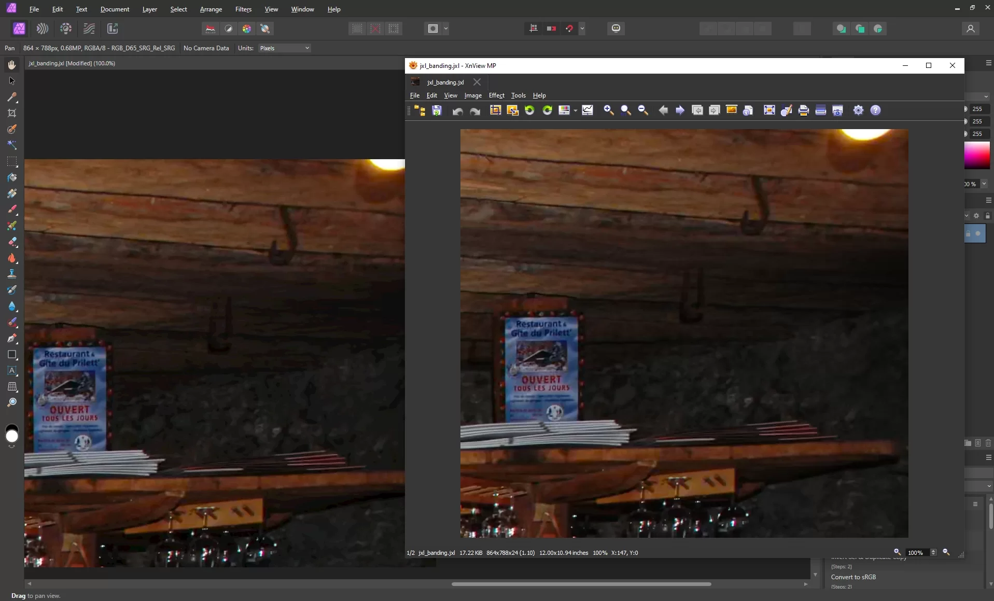The height and width of the screenshot is (601, 994).
Task: Switch to the Photo Persona icon
Action: click(x=19, y=29)
